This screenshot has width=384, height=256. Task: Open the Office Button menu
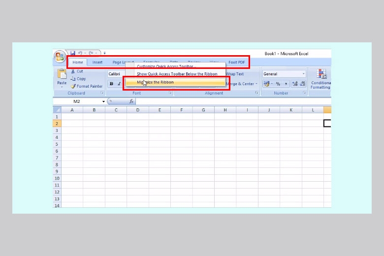coord(60,57)
